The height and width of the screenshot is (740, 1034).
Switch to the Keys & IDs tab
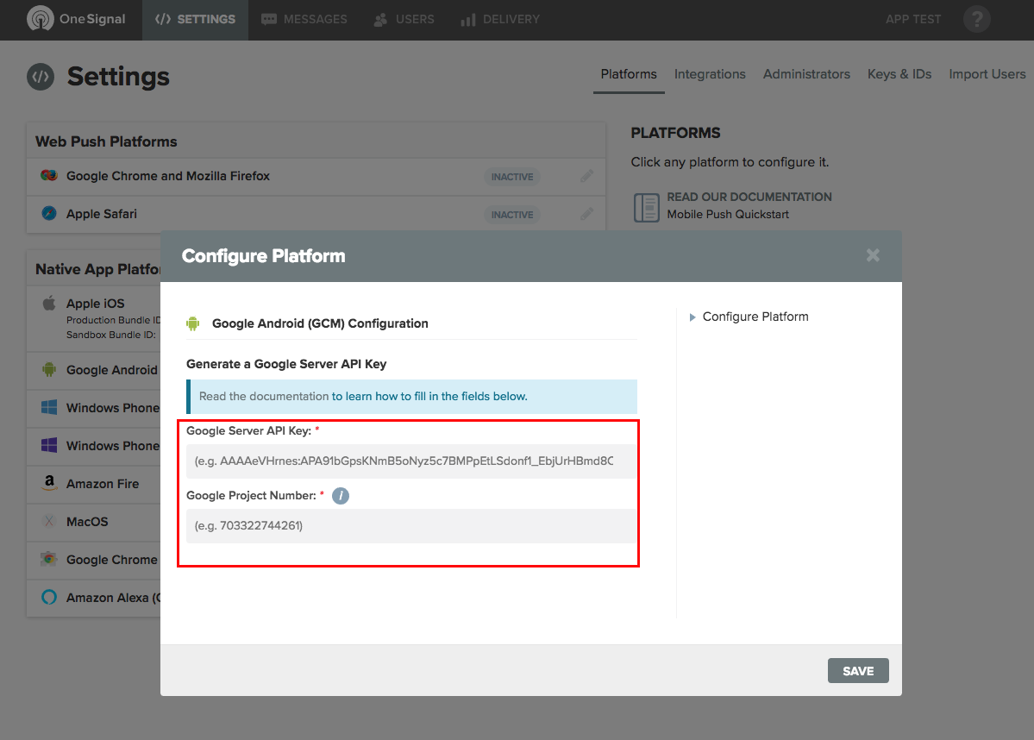tap(899, 74)
